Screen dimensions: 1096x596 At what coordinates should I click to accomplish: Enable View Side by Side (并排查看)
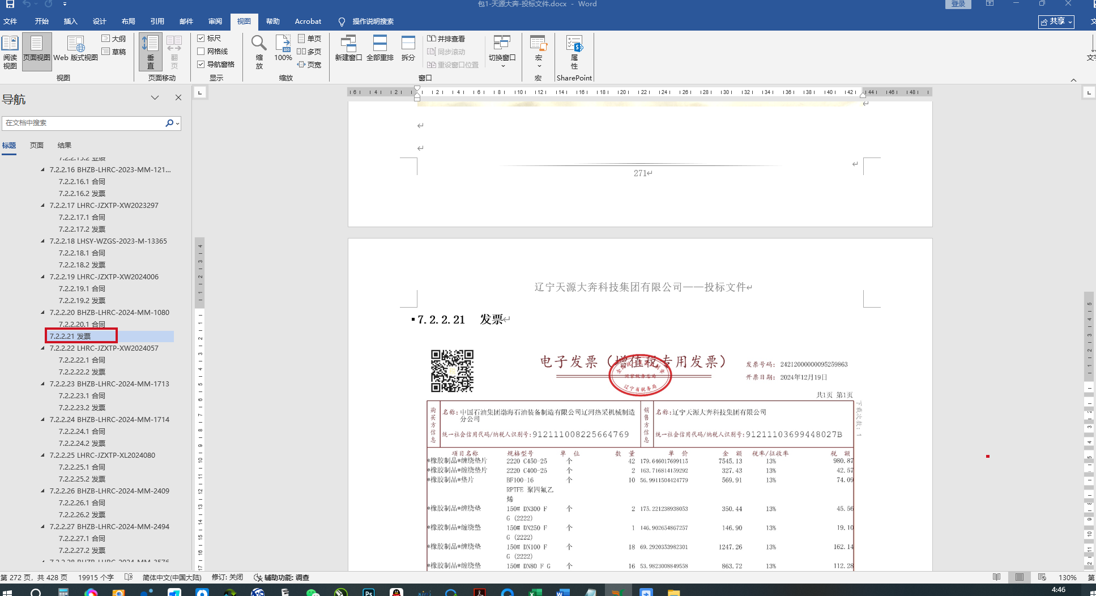coord(446,39)
